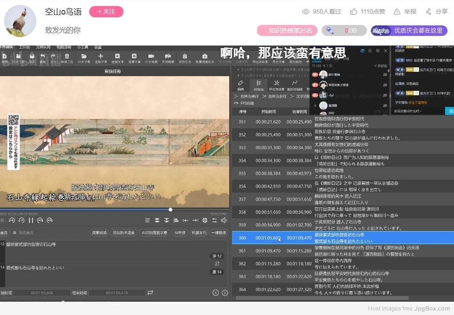
Task: Click the left-right swap arrows icon beside the volume icon
Action: (214, 221)
